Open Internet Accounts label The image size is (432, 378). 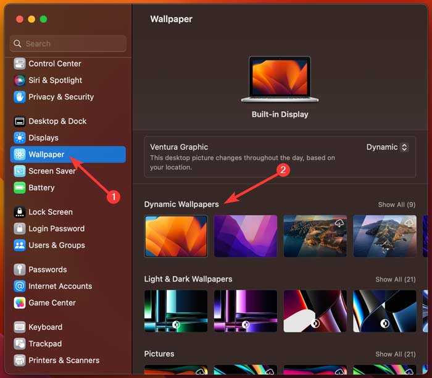[60, 286]
